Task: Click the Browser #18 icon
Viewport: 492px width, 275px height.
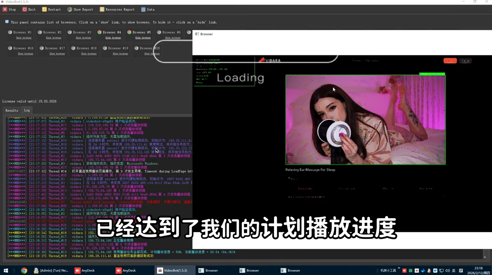Action: coord(73,48)
